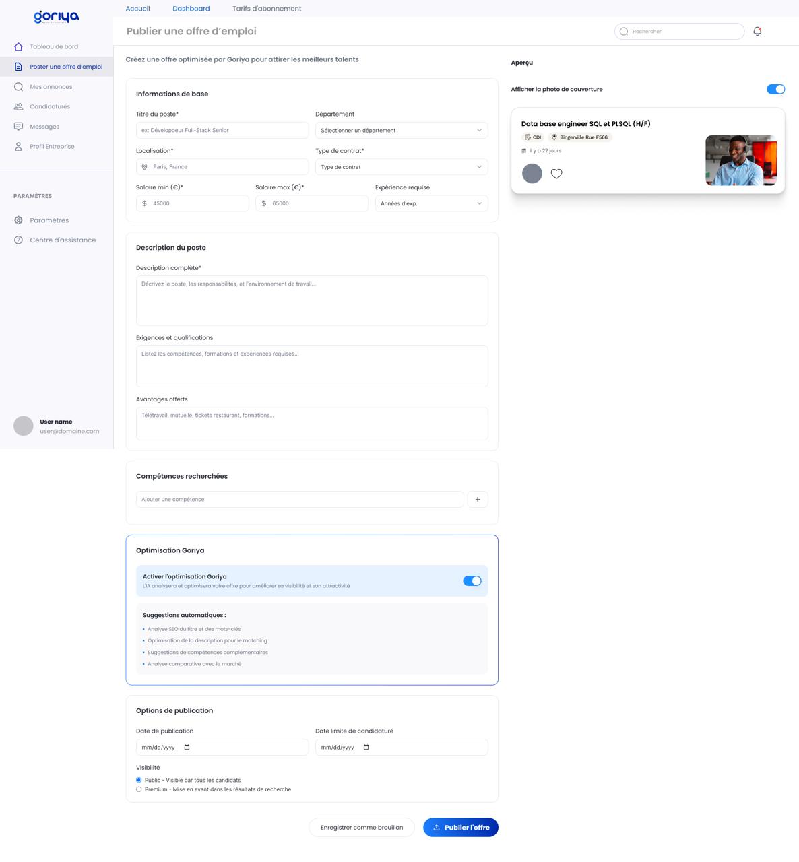
Task: Click the Titre du poste input field
Action: 222,130
